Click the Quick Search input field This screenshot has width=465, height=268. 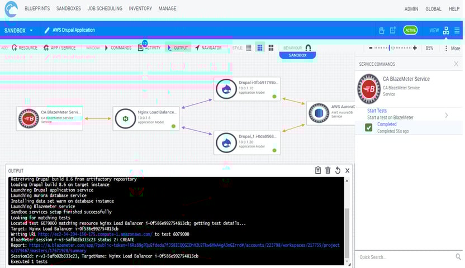pos(405,257)
